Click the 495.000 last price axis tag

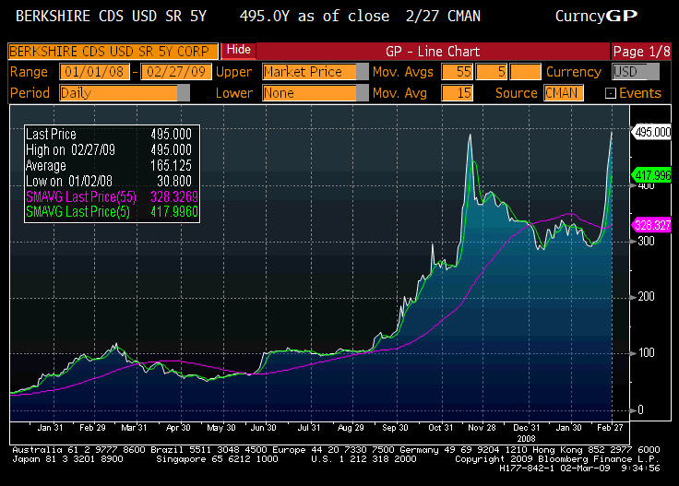(x=651, y=132)
